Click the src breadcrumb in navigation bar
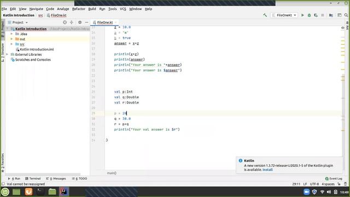Image resolution: width=350 pixels, height=197 pixels. (x=40, y=15)
